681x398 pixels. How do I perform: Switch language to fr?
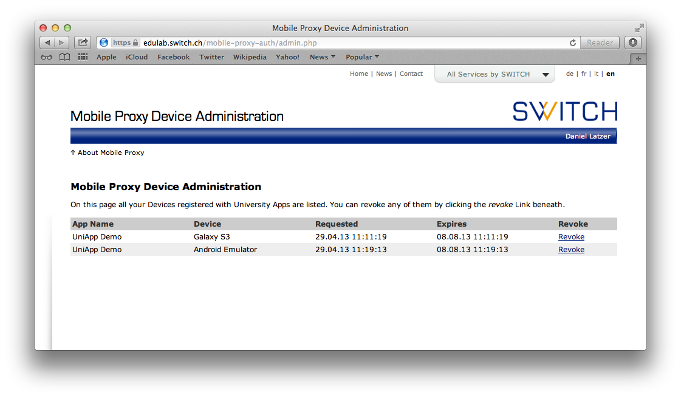[x=584, y=74]
